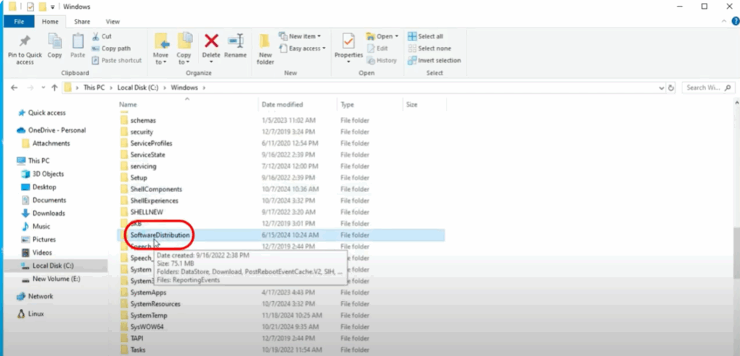Viewport: 740px width, 356px height.
Task: Sort by the Name column header
Action: coord(187,104)
